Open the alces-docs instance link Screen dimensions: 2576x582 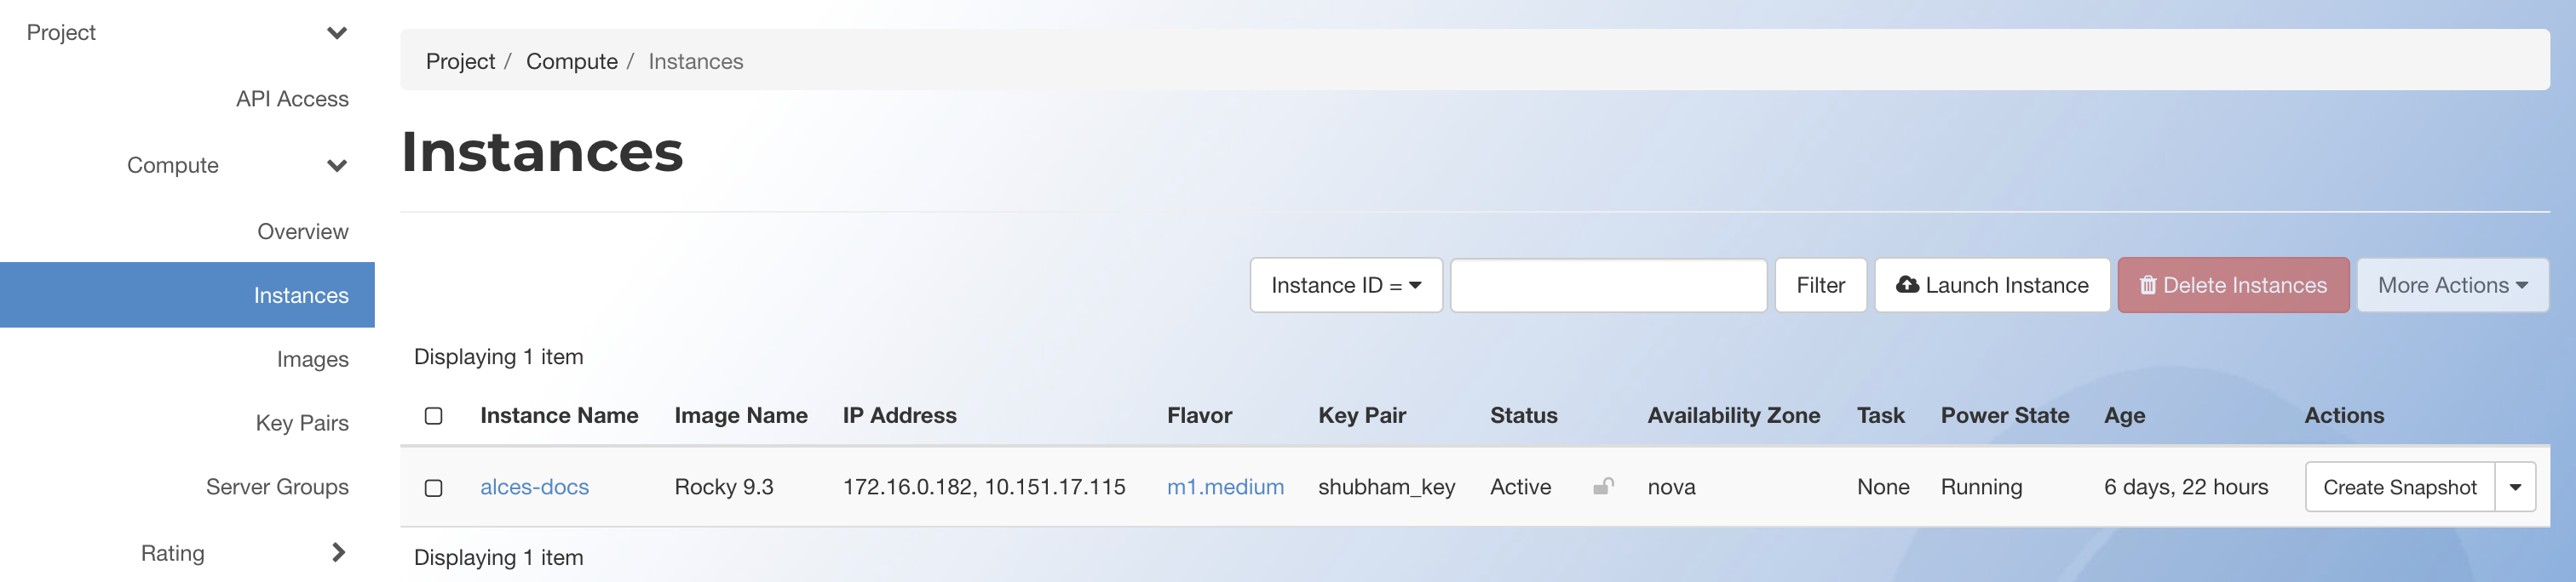(534, 488)
